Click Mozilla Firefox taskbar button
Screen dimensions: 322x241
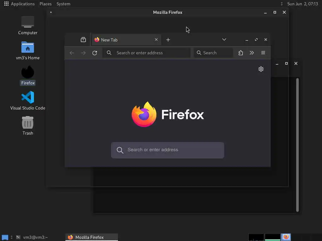coord(92,237)
